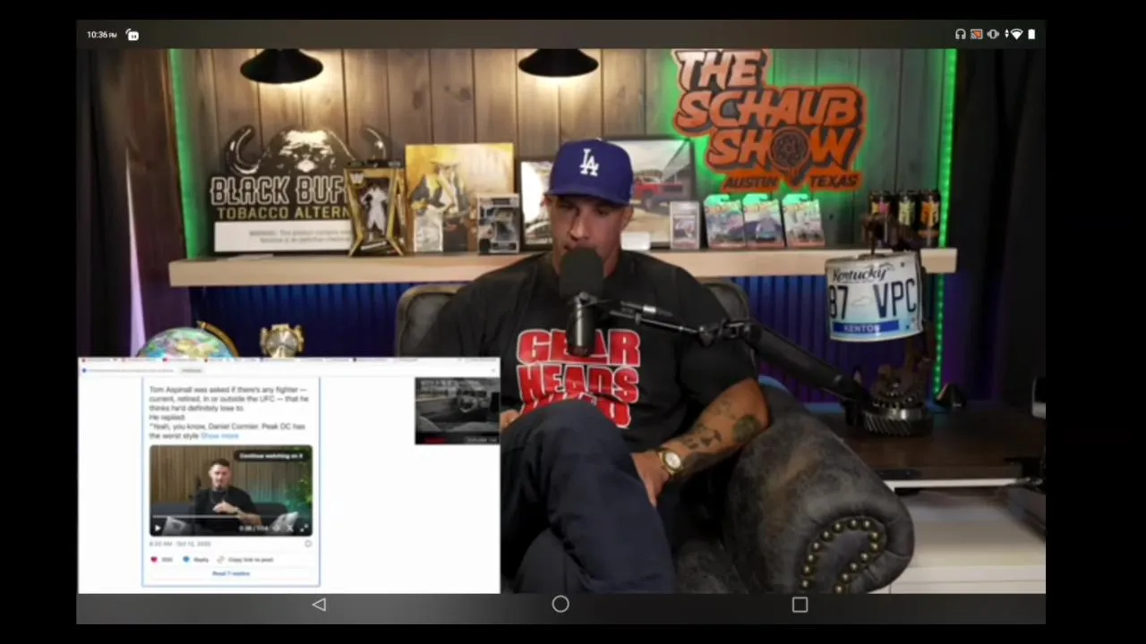Expand the embedded tweet video to fullscreen
The width and height of the screenshot is (1146, 644).
(x=304, y=528)
